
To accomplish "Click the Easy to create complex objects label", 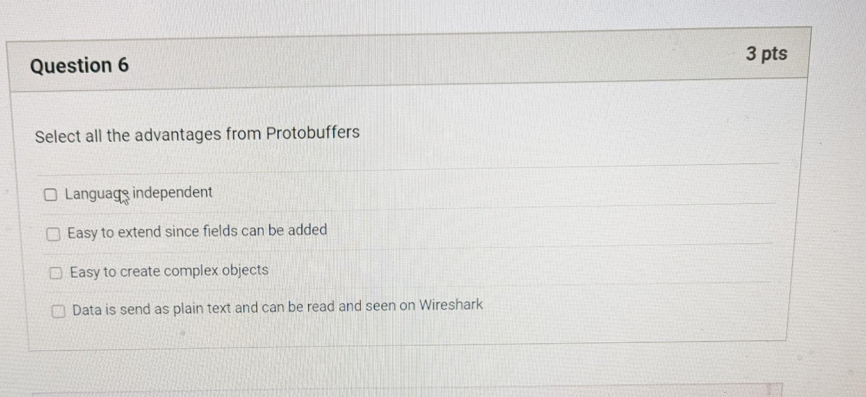I will click(169, 271).
